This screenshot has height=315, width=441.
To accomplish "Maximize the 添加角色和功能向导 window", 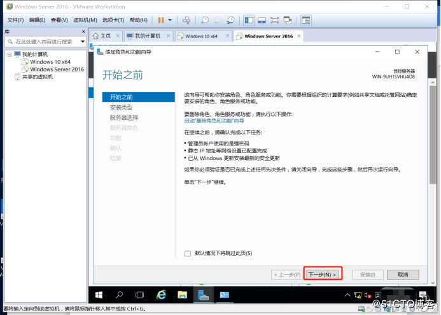I will point(397,52).
